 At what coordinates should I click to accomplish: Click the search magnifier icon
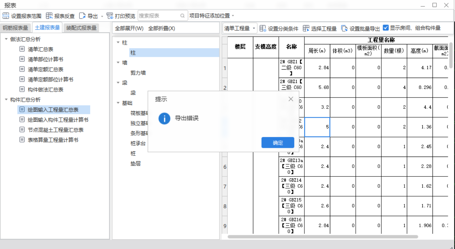tap(182, 16)
